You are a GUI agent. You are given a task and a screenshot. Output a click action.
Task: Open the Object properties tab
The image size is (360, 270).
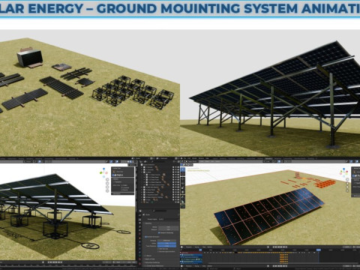pos(139,238)
